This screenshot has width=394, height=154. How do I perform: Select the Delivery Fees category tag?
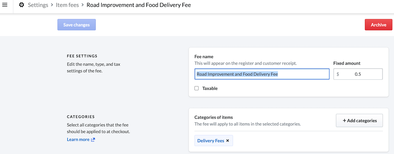point(211,141)
